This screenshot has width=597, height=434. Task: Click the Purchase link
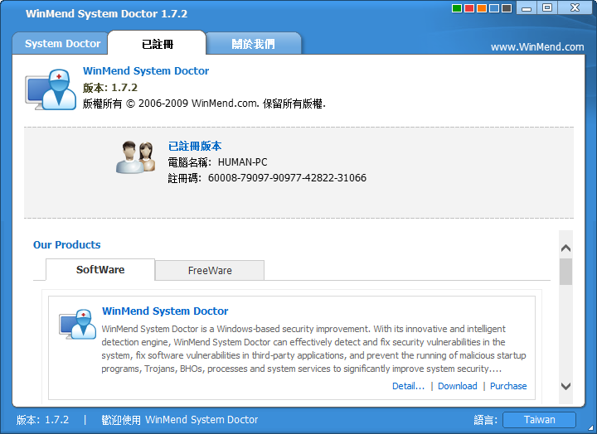point(508,386)
